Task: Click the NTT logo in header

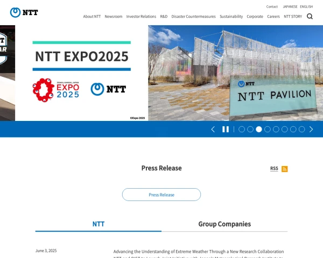Action: click(x=24, y=12)
